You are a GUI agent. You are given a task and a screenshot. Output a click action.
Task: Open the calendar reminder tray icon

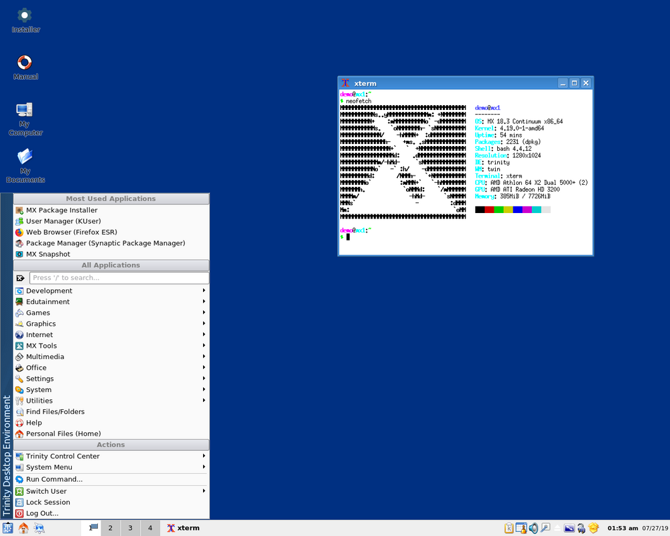[x=521, y=529]
